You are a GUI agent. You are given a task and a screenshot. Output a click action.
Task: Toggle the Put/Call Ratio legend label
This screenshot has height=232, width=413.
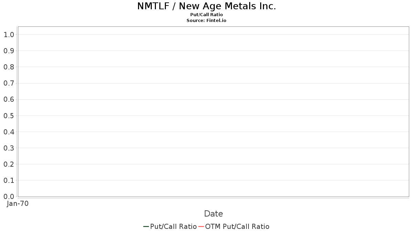173,227
